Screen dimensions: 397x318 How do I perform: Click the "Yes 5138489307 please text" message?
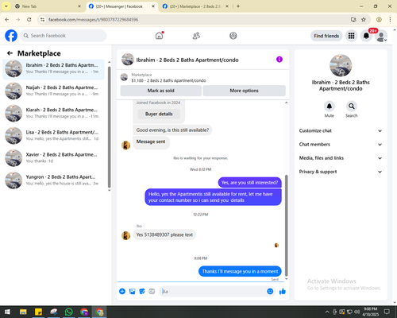pyautogui.click(x=164, y=235)
